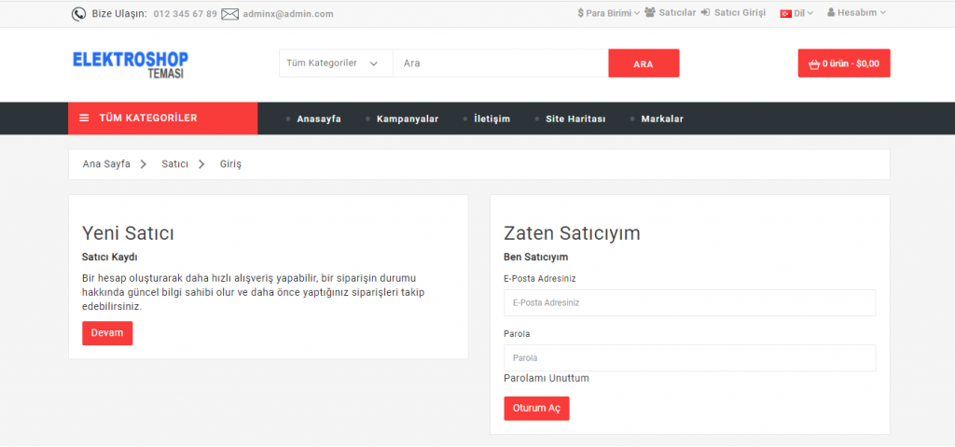Click the Parolamı Unuttum link
The height and width of the screenshot is (447, 955).
point(547,378)
